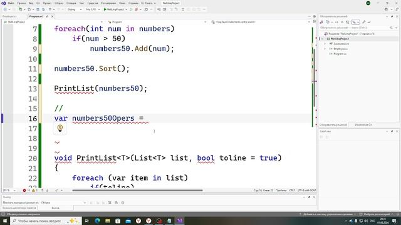Select the Решение 'NetLinqProject' solution node
Screen dimensions: 401x225
tap(349, 34)
